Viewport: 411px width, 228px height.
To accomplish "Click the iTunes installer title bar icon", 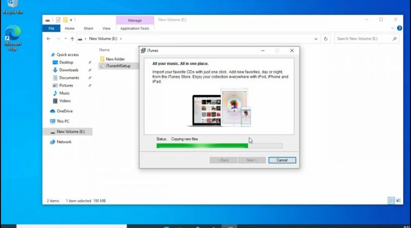I will click(143, 50).
